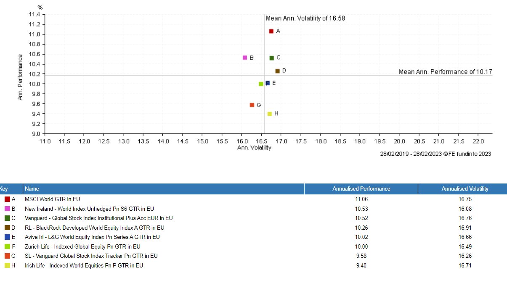Click the yellow swatch in row H
The width and height of the screenshot is (507, 283).
[7, 265]
